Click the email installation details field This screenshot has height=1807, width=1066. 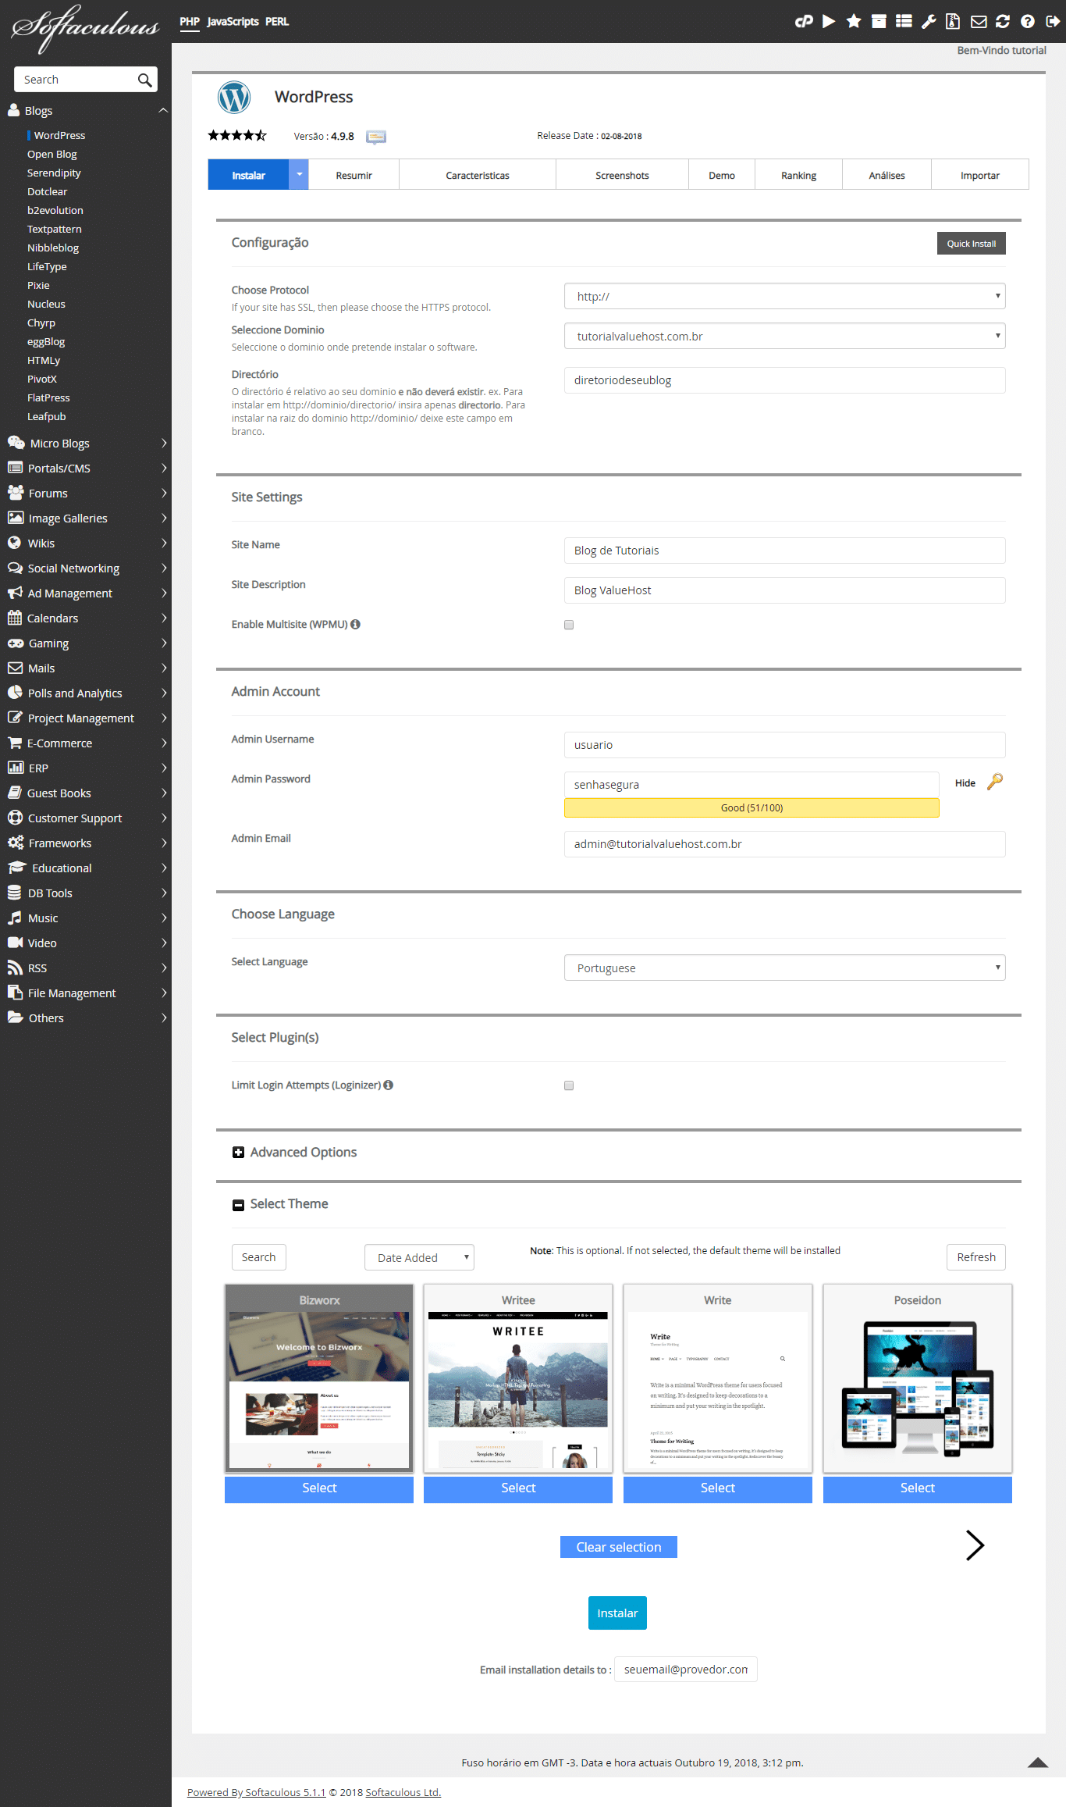click(x=686, y=1669)
